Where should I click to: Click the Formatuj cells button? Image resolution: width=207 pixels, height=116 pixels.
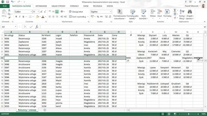167,15
